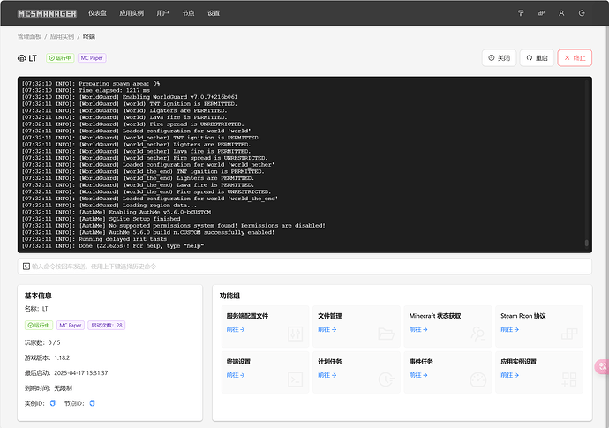Click the 关闭 stop button
This screenshot has width=609, height=428.
click(x=499, y=58)
